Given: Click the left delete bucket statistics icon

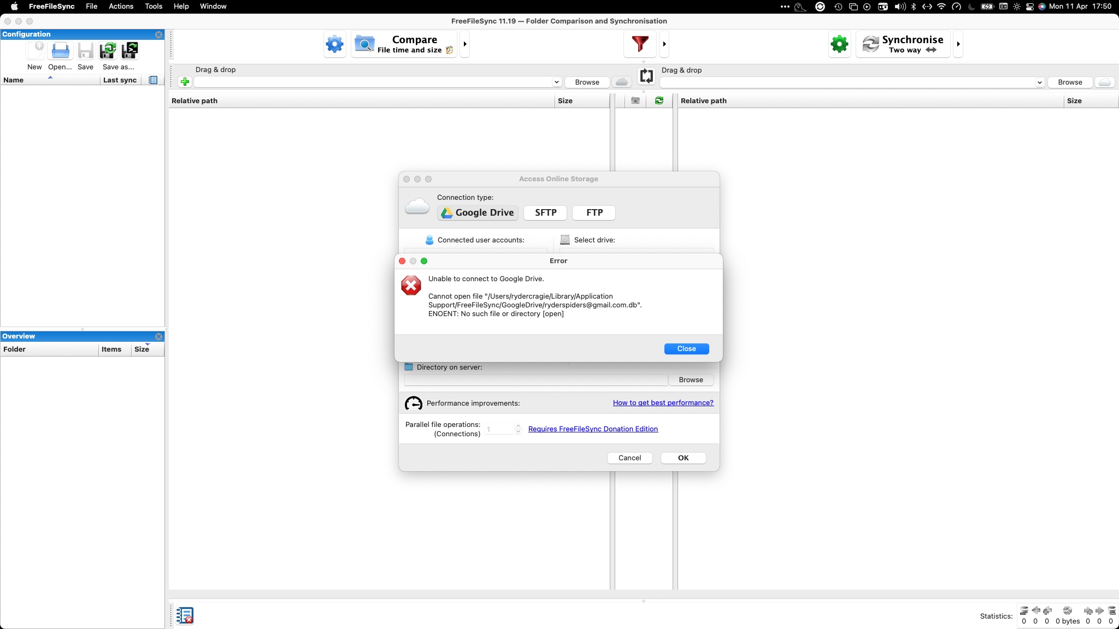Looking at the screenshot, I should (x=1024, y=611).
